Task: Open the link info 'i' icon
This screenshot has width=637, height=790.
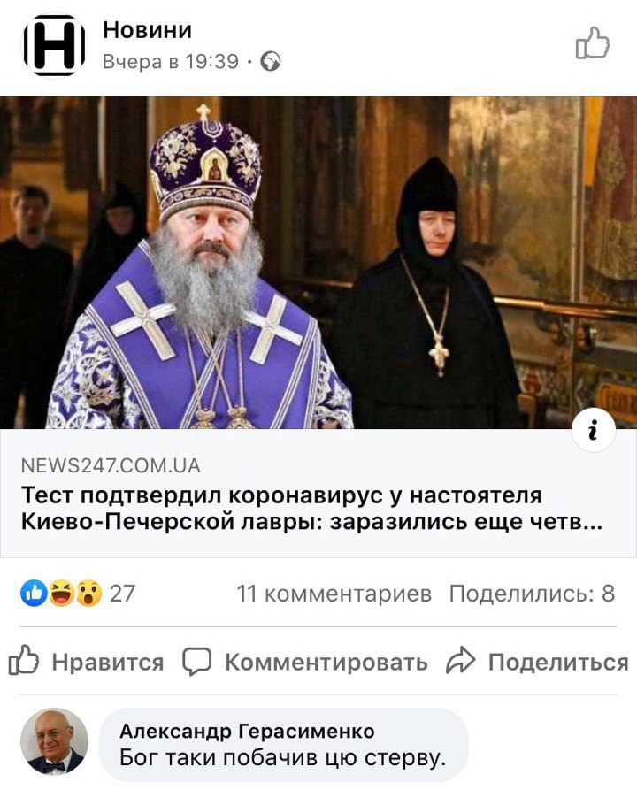Action: click(x=594, y=431)
